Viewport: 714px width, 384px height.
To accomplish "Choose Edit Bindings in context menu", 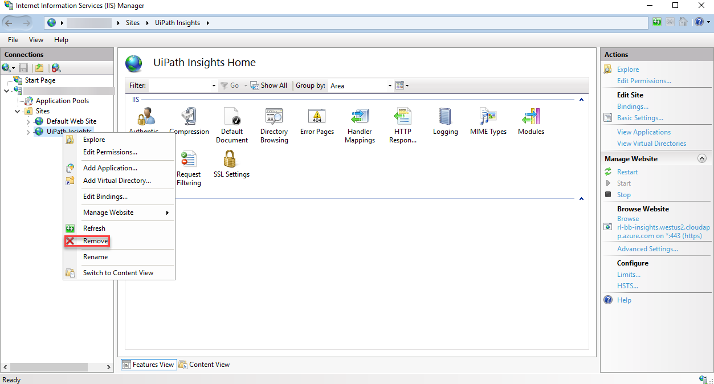I will [119, 197].
